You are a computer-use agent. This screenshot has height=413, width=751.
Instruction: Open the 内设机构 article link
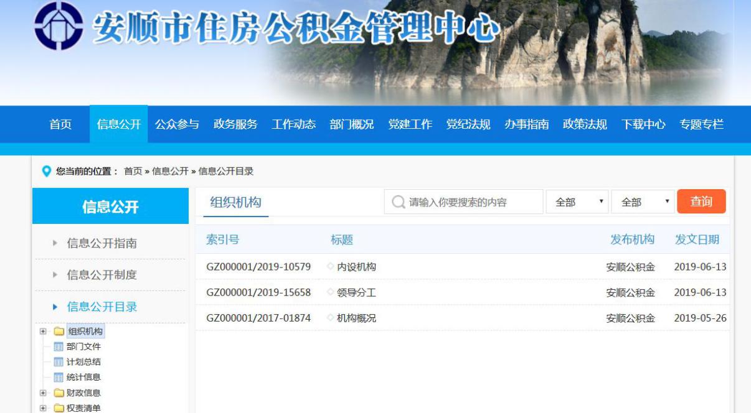coord(356,267)
